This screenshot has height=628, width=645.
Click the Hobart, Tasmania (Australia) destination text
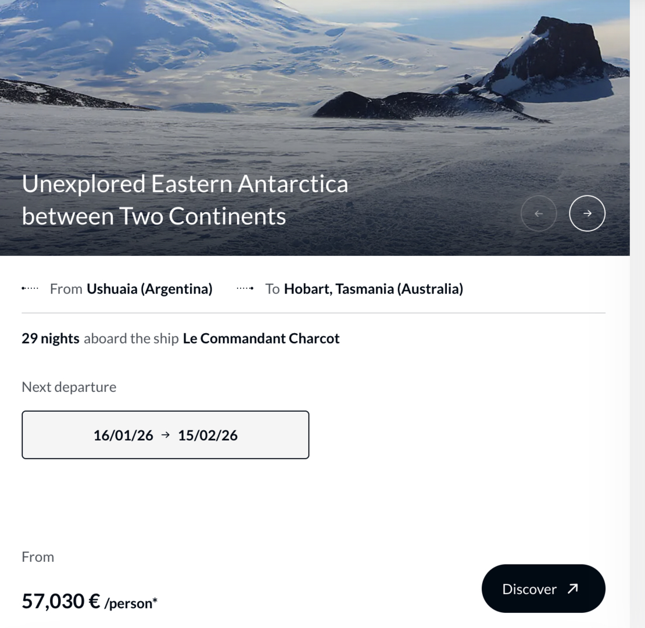(x=373, y=288)
